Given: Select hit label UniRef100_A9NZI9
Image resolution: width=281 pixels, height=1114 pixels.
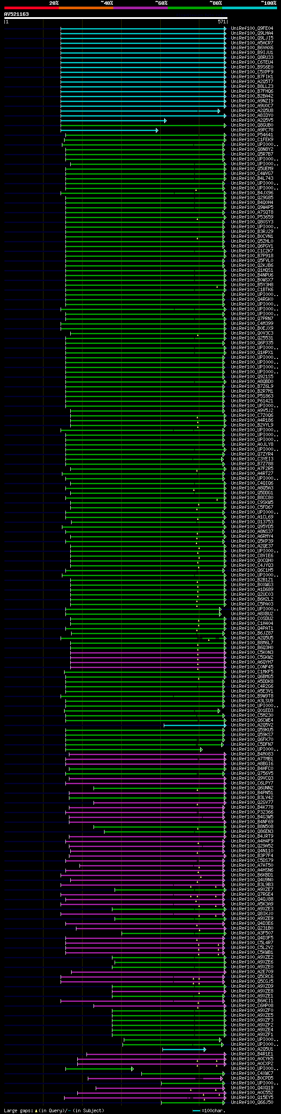Looking at the screenshot, I should click(252, 101).
